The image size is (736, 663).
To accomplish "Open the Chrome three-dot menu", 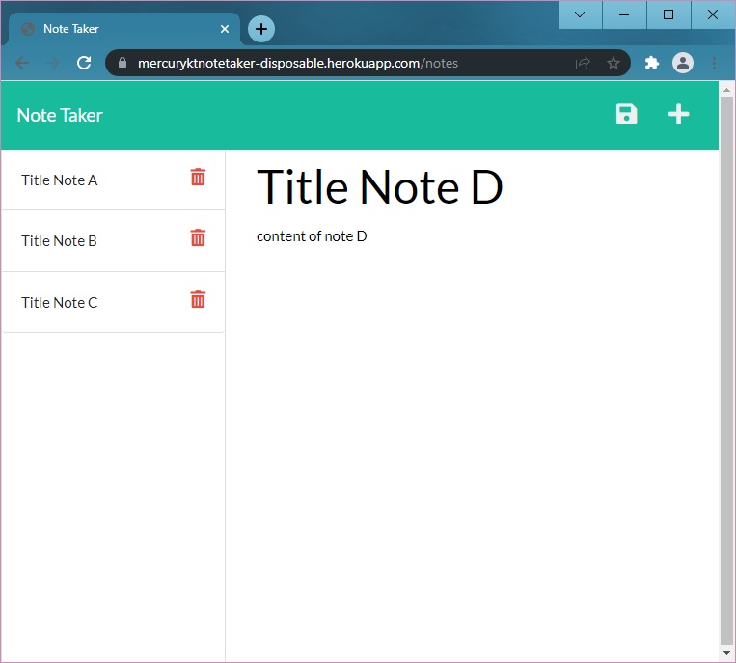I will click(714, 63).
